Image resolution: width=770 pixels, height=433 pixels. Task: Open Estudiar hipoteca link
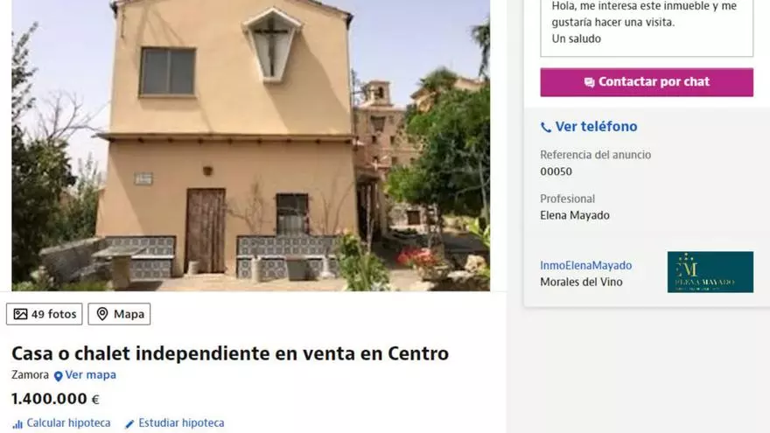click(181, 423)
